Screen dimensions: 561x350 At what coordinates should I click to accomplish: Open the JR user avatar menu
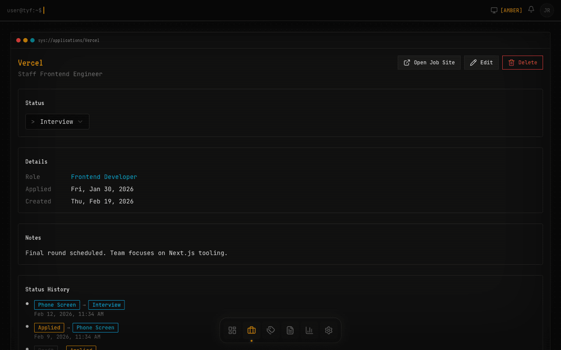[547, 10]
